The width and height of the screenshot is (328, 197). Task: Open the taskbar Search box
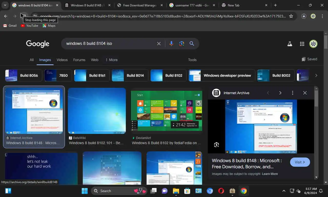119,191
